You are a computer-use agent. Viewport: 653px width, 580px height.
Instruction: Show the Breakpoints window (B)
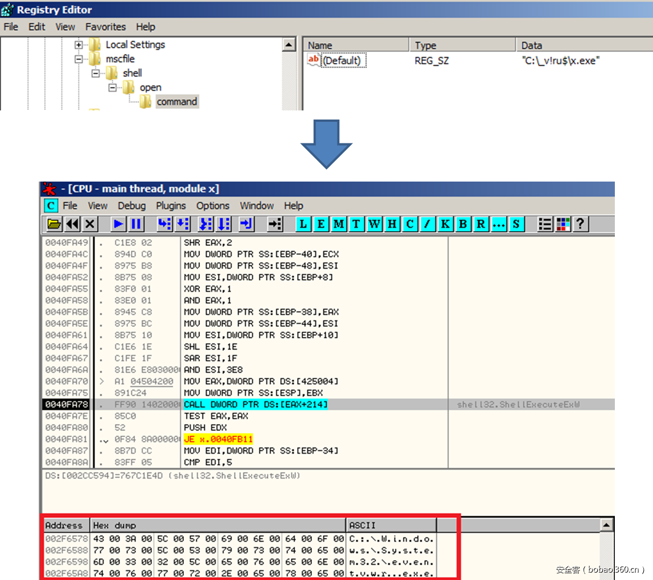463,224
